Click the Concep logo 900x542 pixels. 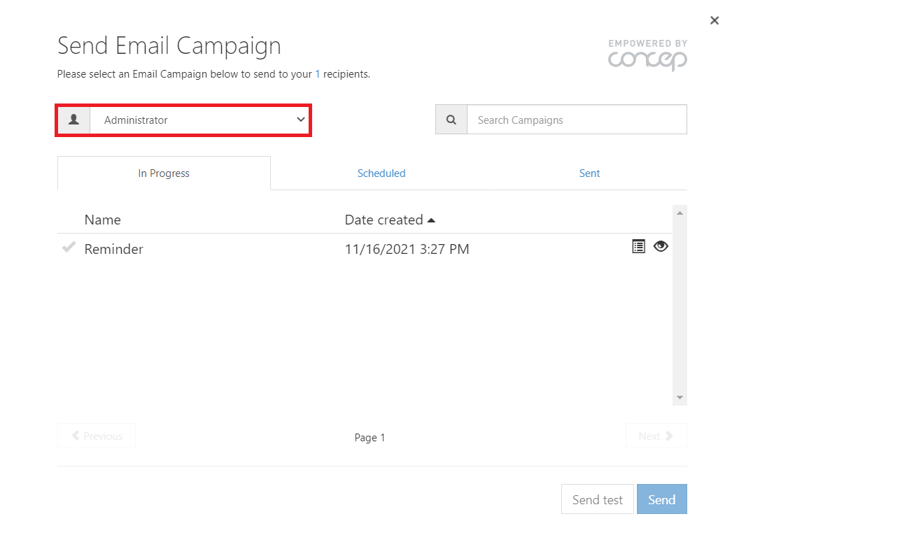tap(647, 55)
